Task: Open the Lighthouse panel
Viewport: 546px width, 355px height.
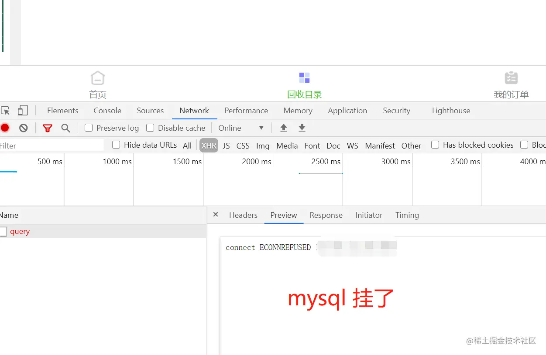Action: [451, 111]
